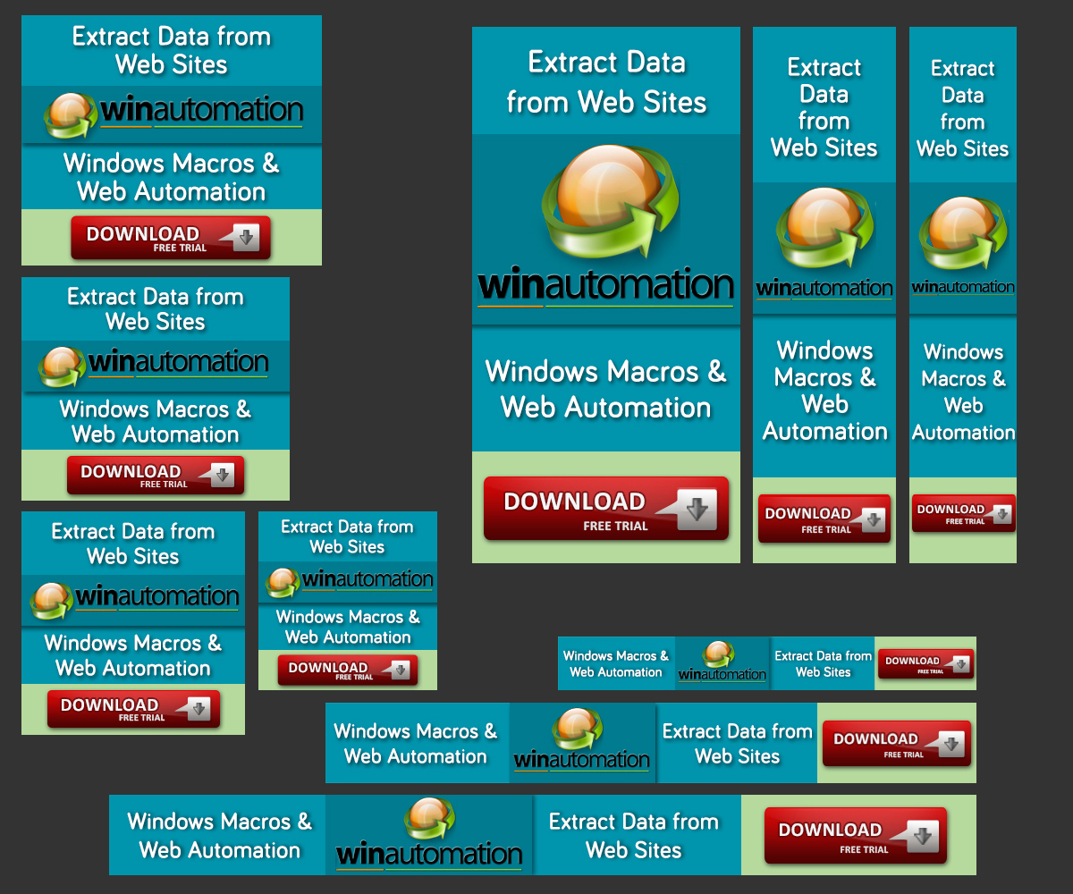Screen dimensions: 1073x894
Task: Click the Download button in the bottom-left square banner
Action: pos(133,709)
